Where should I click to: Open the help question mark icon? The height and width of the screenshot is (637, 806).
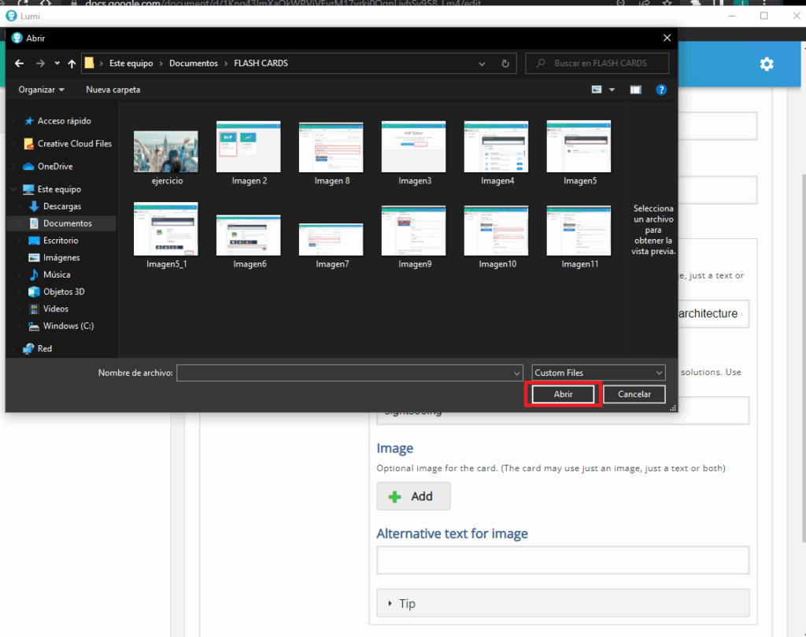click(x=661, y=90)
